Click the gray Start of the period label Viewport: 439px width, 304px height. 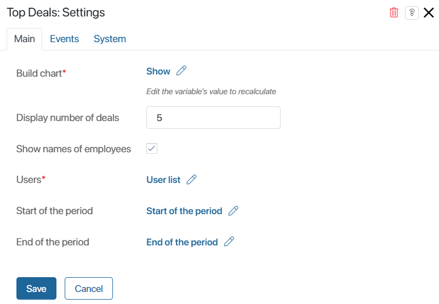55,211
